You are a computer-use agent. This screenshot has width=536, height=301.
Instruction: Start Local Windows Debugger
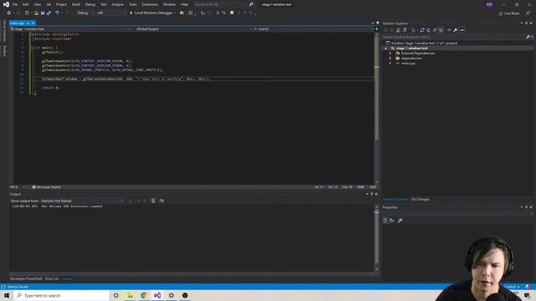(151, 13)
